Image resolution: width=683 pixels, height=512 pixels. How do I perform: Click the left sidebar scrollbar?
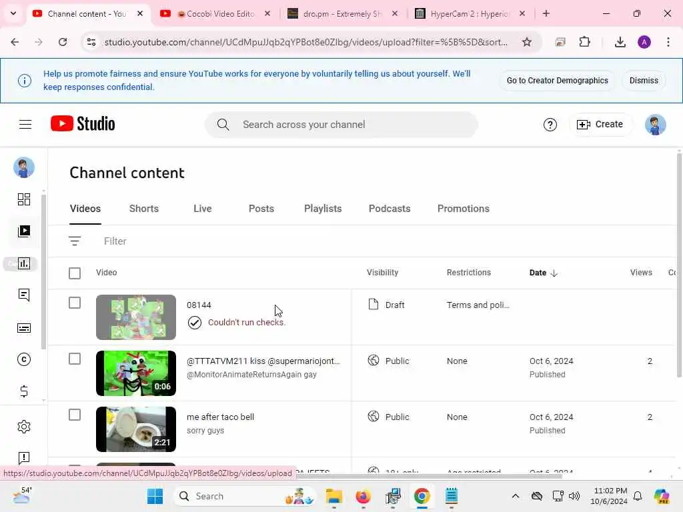(x=43, y=272)
